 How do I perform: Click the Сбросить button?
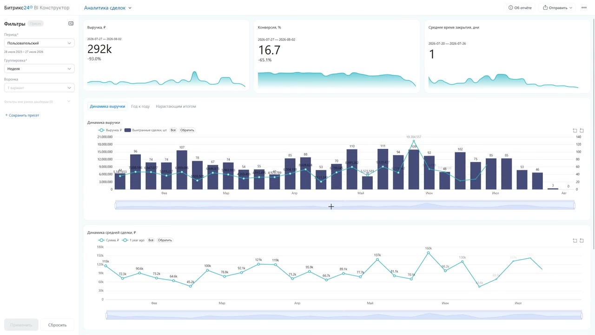[57, 325]
